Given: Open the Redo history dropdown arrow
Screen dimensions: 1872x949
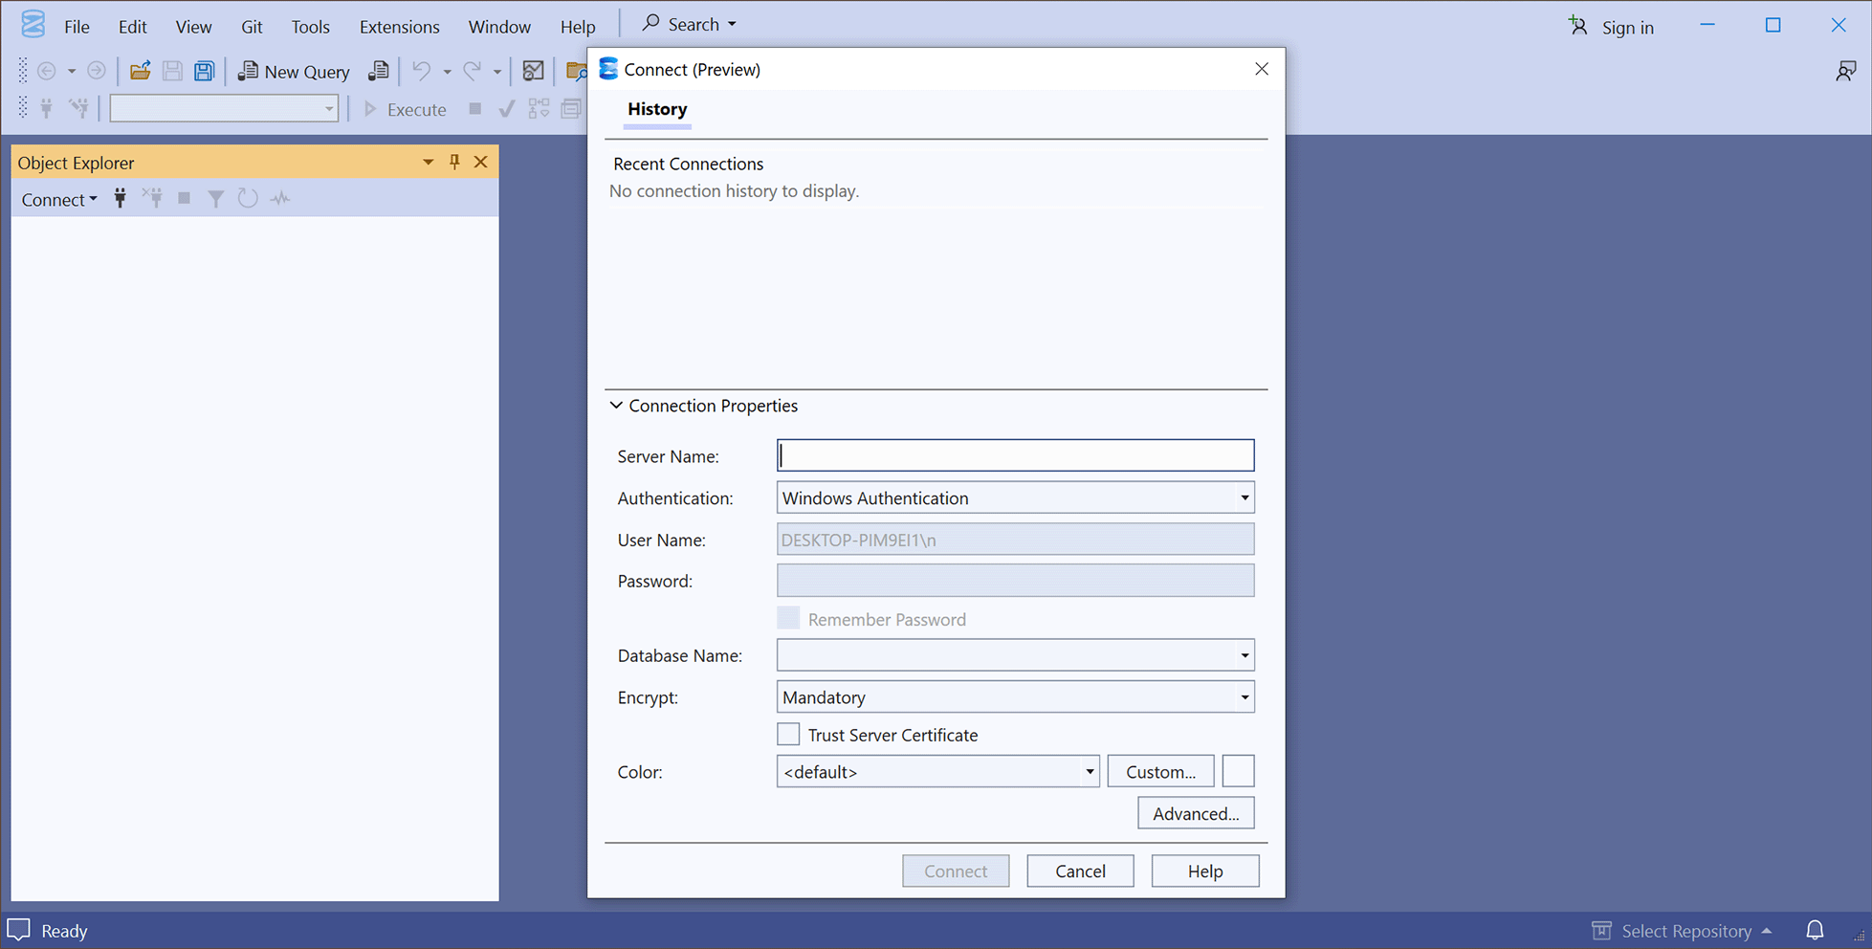Looking at the screenshot, I should (x=497, y=72).
